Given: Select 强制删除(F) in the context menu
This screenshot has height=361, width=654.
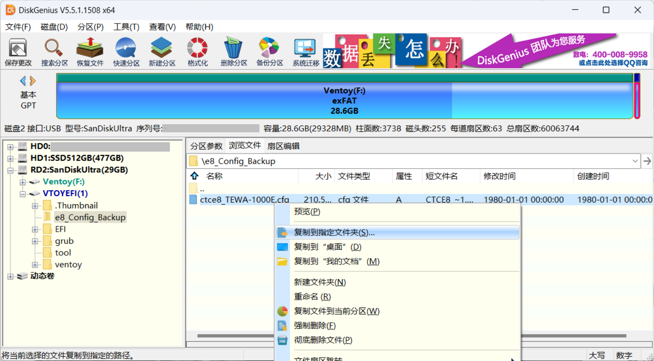Looking at the screenshot, I should [315, 325].
